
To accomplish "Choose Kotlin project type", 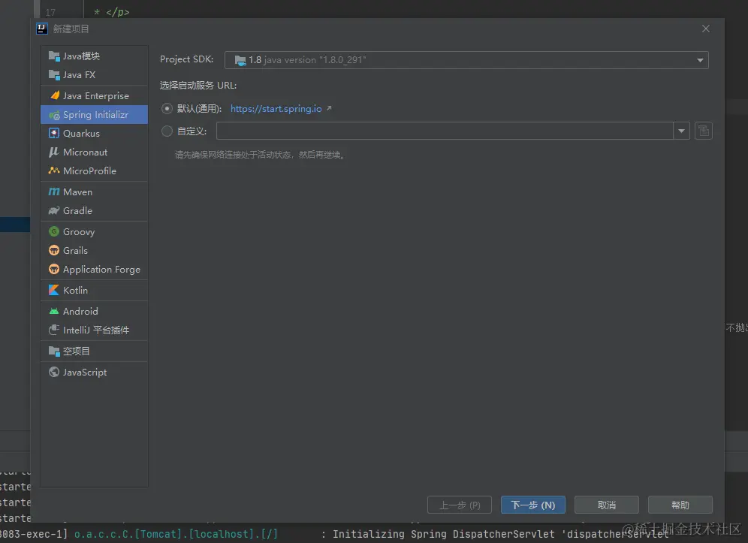I will coord(94,290).
